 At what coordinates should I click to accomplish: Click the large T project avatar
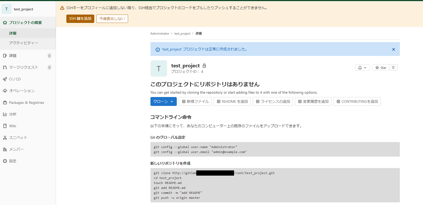[159, 68]
